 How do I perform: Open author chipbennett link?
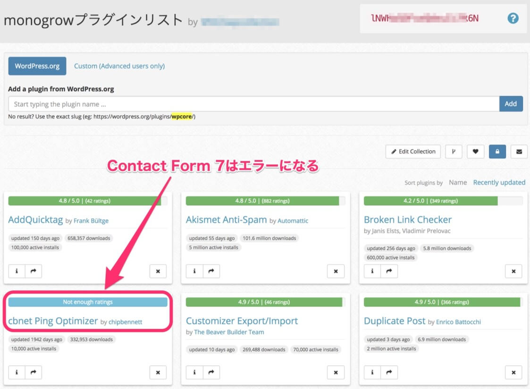pos(125,322)
